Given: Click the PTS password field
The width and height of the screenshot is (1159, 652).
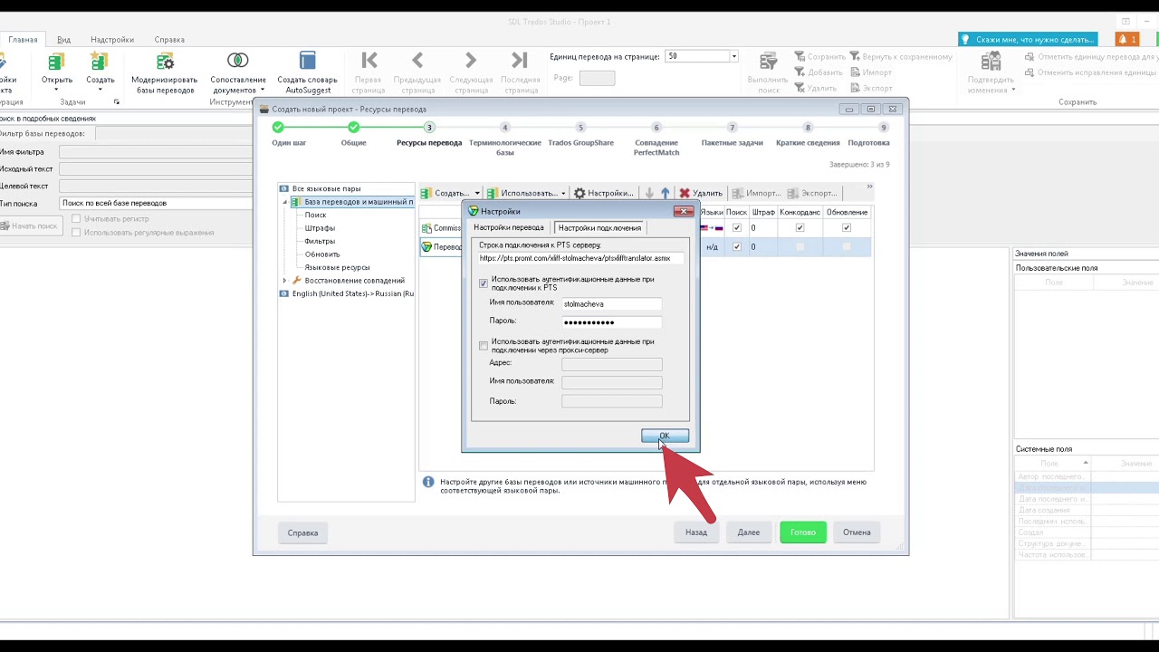Looking at the screenshot, I should [x=611, y=322].
